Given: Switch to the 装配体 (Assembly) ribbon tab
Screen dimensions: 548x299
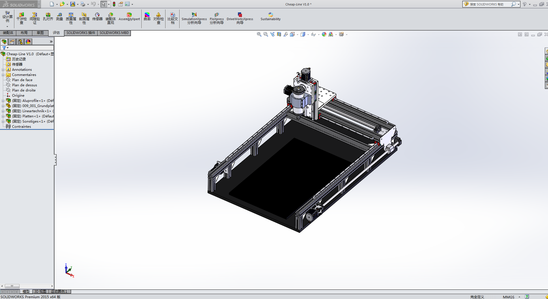Looking at the screenshot, I should tap(8, 33).
